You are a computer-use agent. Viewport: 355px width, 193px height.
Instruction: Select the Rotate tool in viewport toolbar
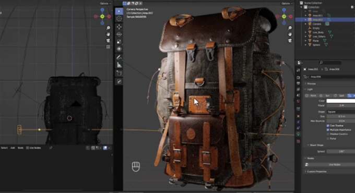(x=119, y=34)
